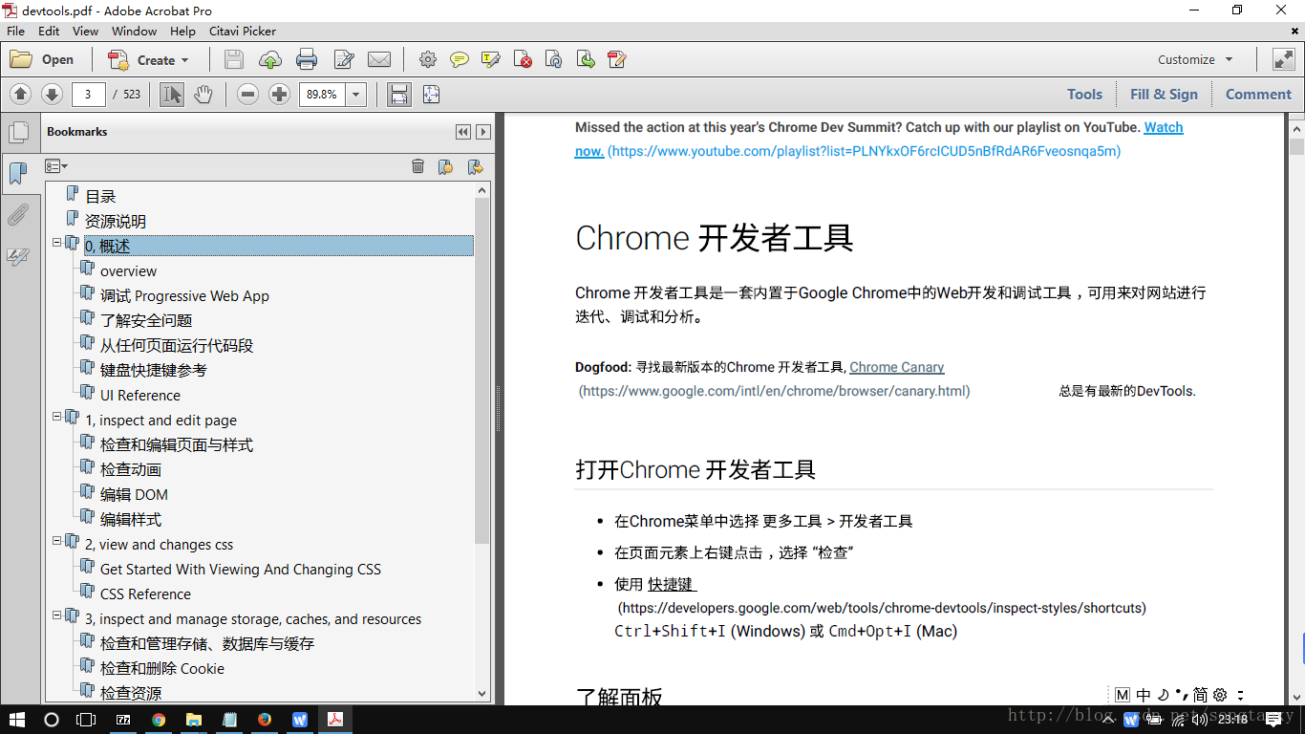Screen dimensions: 1305x734
Task: Toggle the Bookmarks panel icon in the sidebar
Action: click(18, 173)
